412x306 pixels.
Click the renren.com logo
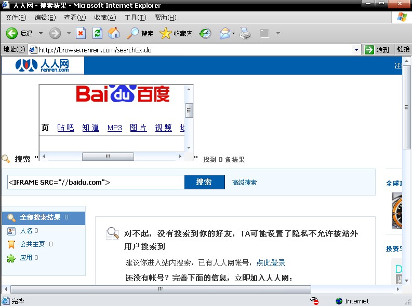tap(42, 65)
